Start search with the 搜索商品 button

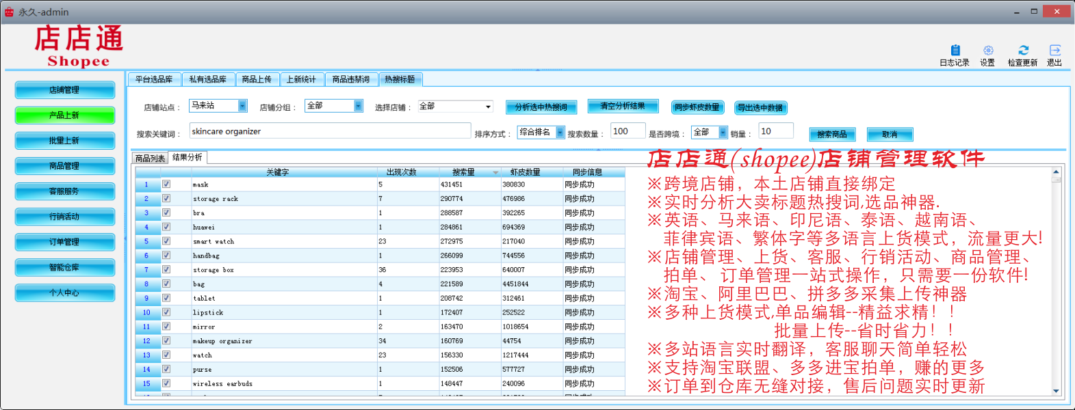[x=832, y=135]
